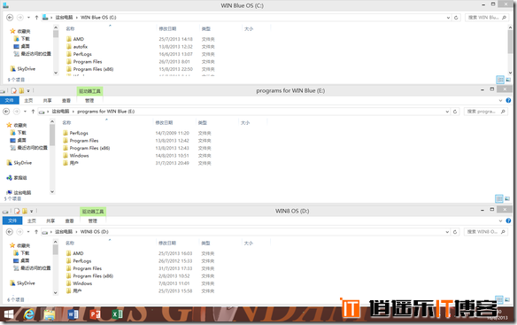Image resolution: width=517 pixels, height=325 pixels.
Task: Sort by 名称 column in C: window
Action: (x=70, y=29)
